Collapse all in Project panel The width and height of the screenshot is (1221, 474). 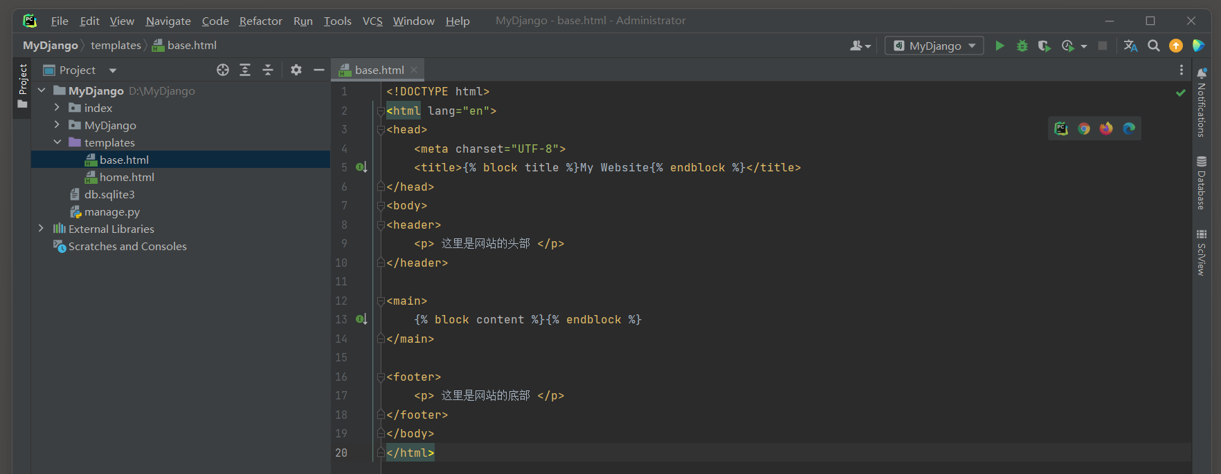click(x=268, y=70)
